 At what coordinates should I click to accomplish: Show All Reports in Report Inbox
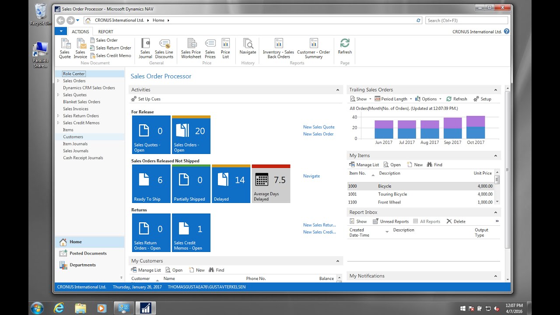427,222
